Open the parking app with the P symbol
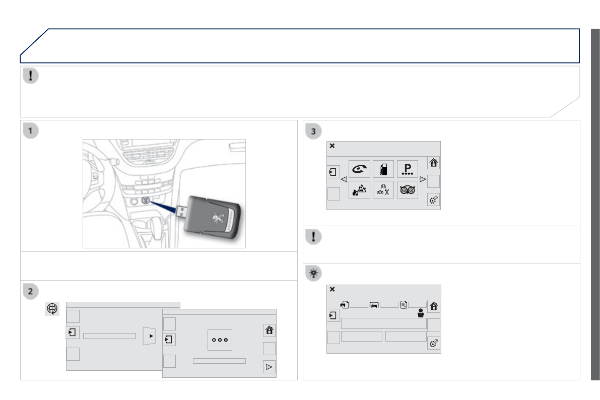 [407, 169]
